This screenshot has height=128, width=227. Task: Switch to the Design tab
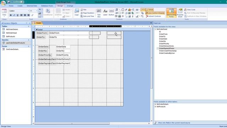coord(60,6)
